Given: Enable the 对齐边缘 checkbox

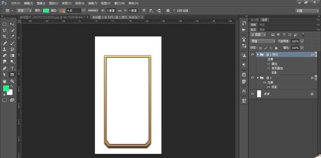Looking at the screenshot, I should 174,11.
